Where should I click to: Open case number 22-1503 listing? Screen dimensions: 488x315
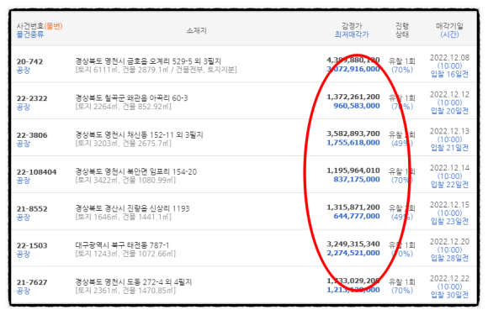[32, 245]
